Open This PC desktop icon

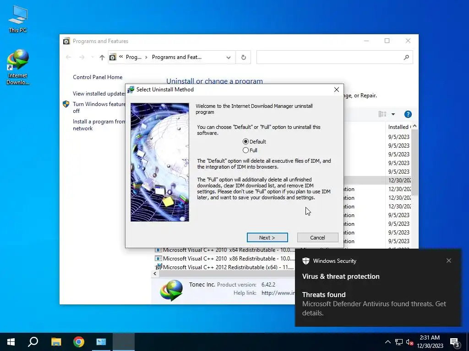[x=18, y=19]
